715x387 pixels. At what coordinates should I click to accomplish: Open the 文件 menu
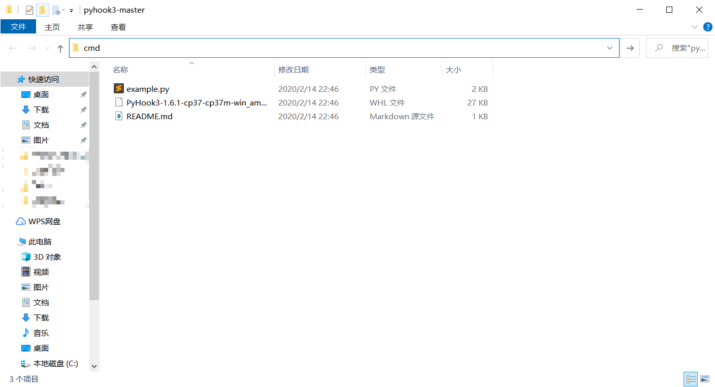click(18, 27)
